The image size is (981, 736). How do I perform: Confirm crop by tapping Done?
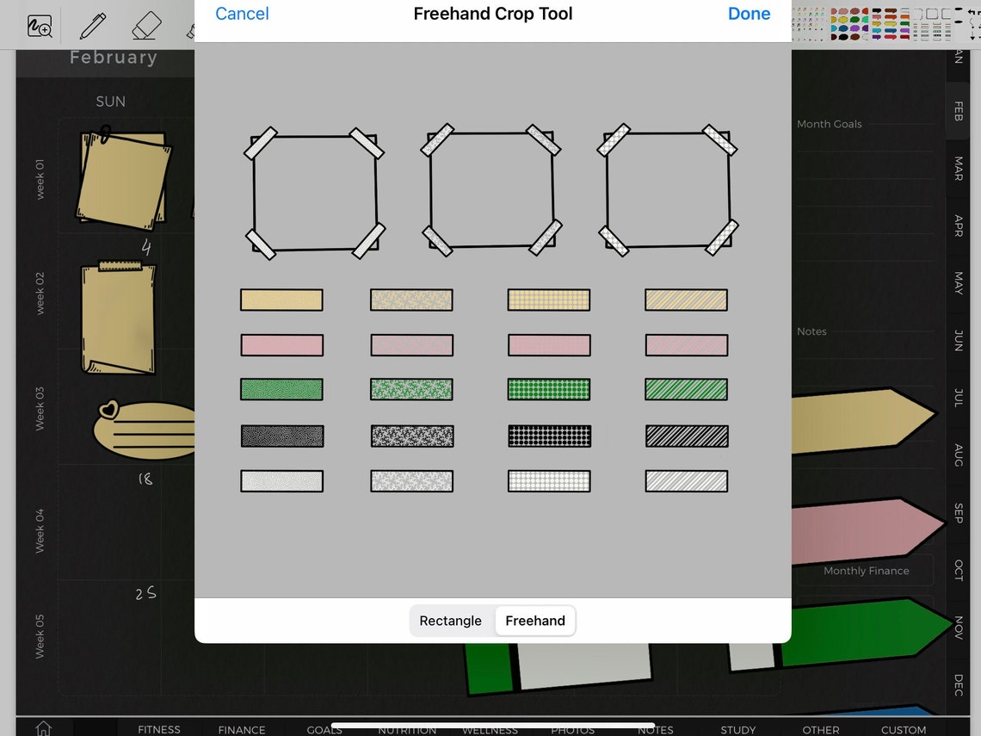pos(748,14)
